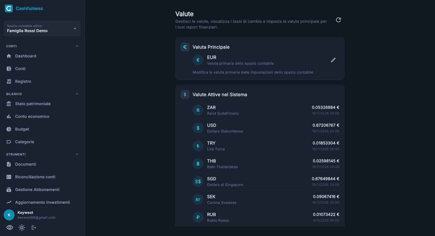Click the refresh exchange rates icon
Viewport: 435px width, 236px height.
pos(338,20)
